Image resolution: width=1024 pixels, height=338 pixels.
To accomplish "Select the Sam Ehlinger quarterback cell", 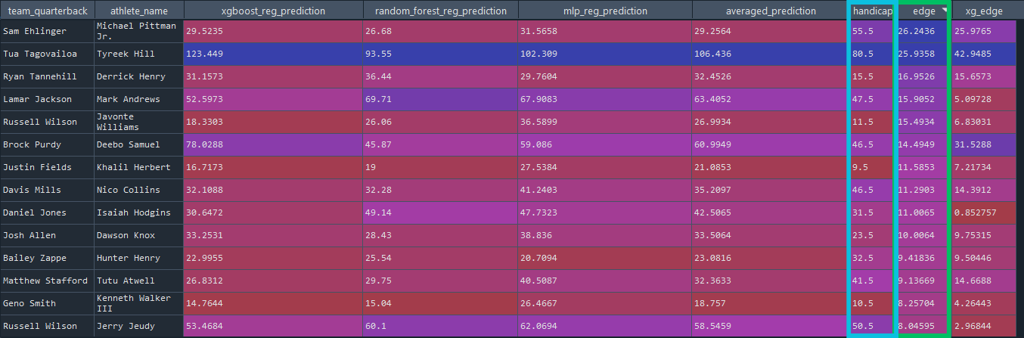I will coord(47,32).
